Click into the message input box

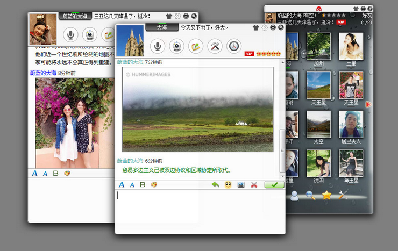(199, 210)
